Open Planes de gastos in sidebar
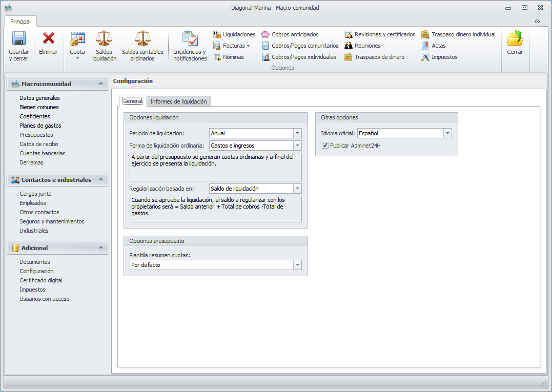552x392 pixels. 40,126
